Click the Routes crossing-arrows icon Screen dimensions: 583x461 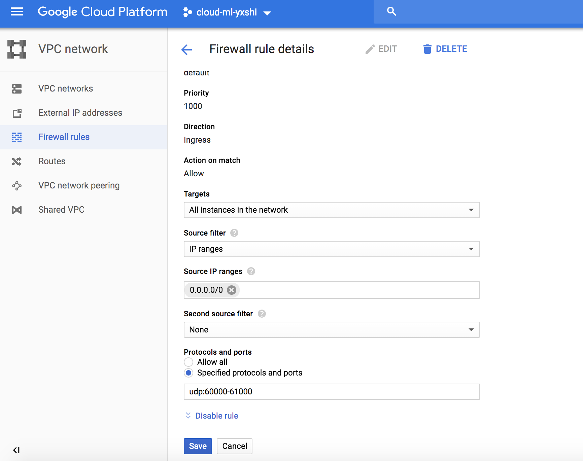pyautogui.click(x=17, y=162)
